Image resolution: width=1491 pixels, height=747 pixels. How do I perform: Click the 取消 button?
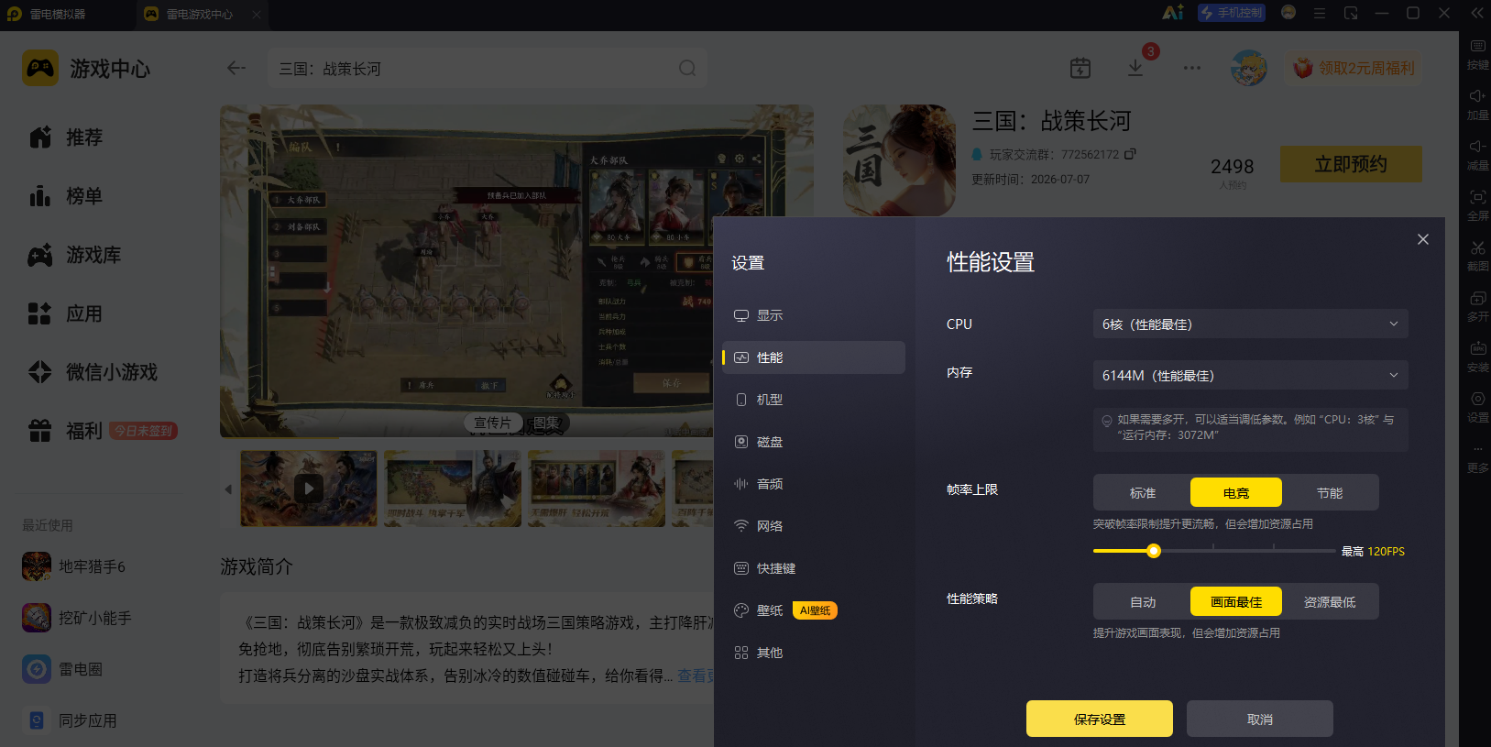click(1260, 720)
